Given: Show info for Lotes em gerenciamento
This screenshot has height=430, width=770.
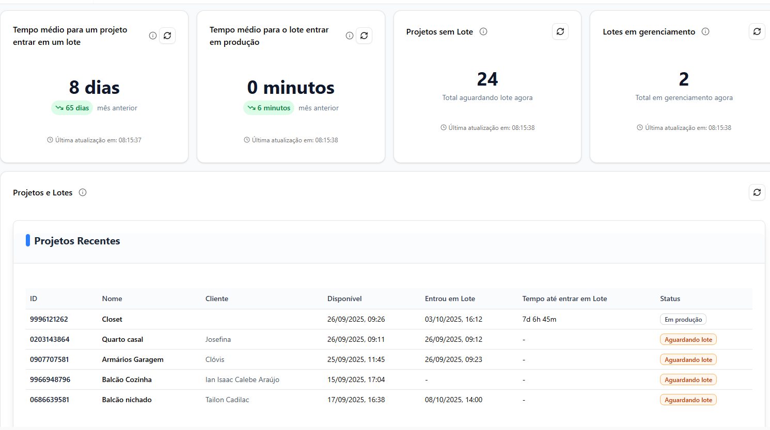Looking at the screenshot, I should (x=705, y=31).
